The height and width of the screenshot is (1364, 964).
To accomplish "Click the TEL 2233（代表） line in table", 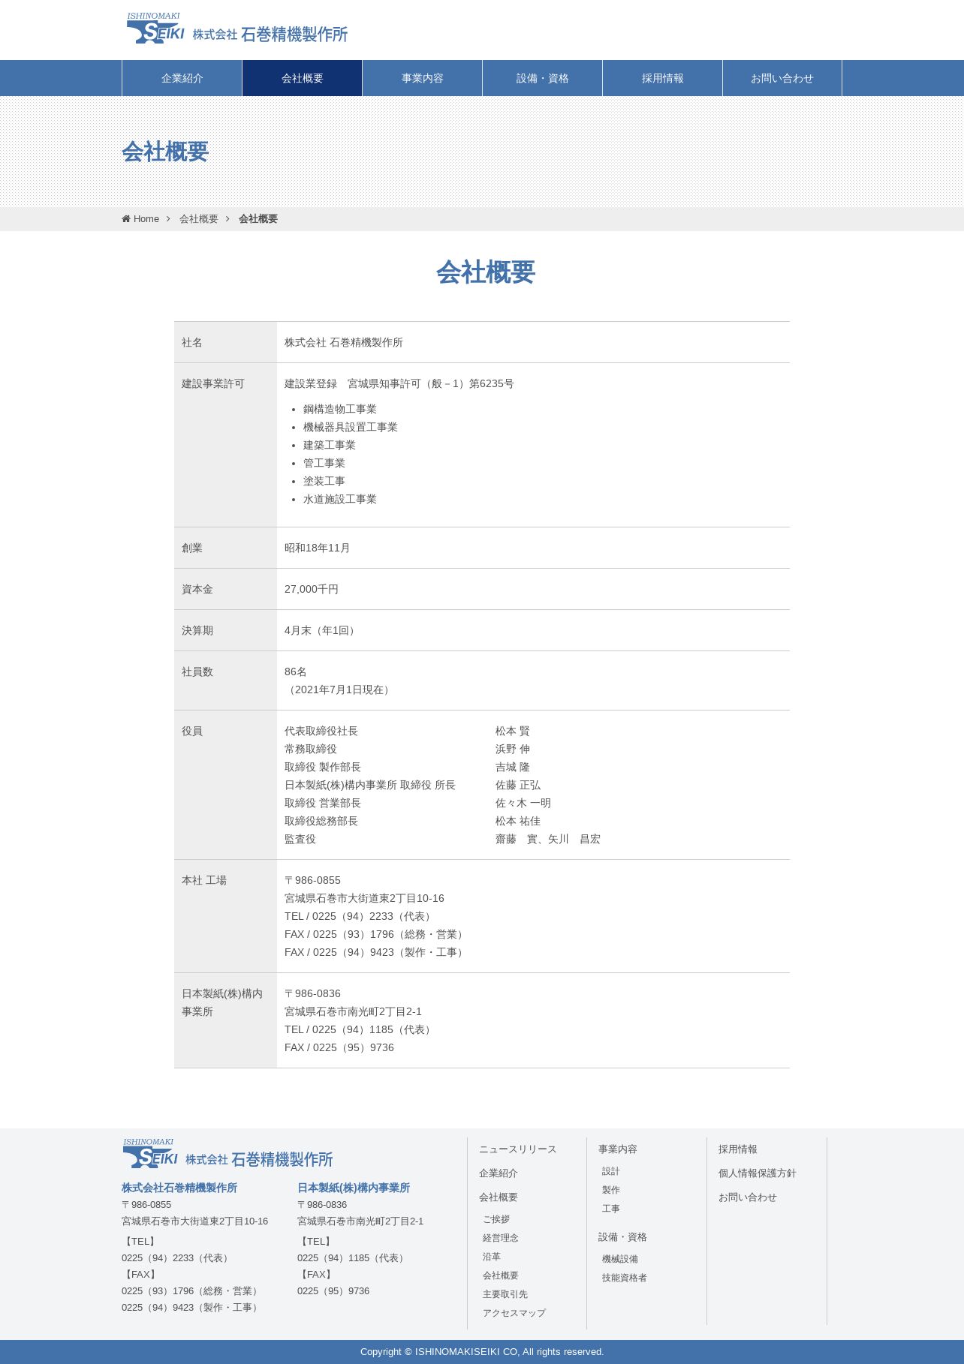I will tap(360, 916).
